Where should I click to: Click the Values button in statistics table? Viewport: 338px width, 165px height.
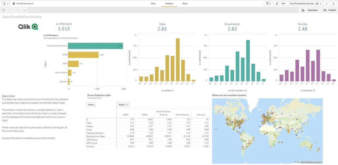click(x=91, y=105)
